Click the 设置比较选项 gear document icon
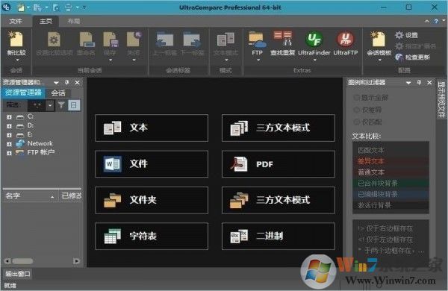 [54, 40]
